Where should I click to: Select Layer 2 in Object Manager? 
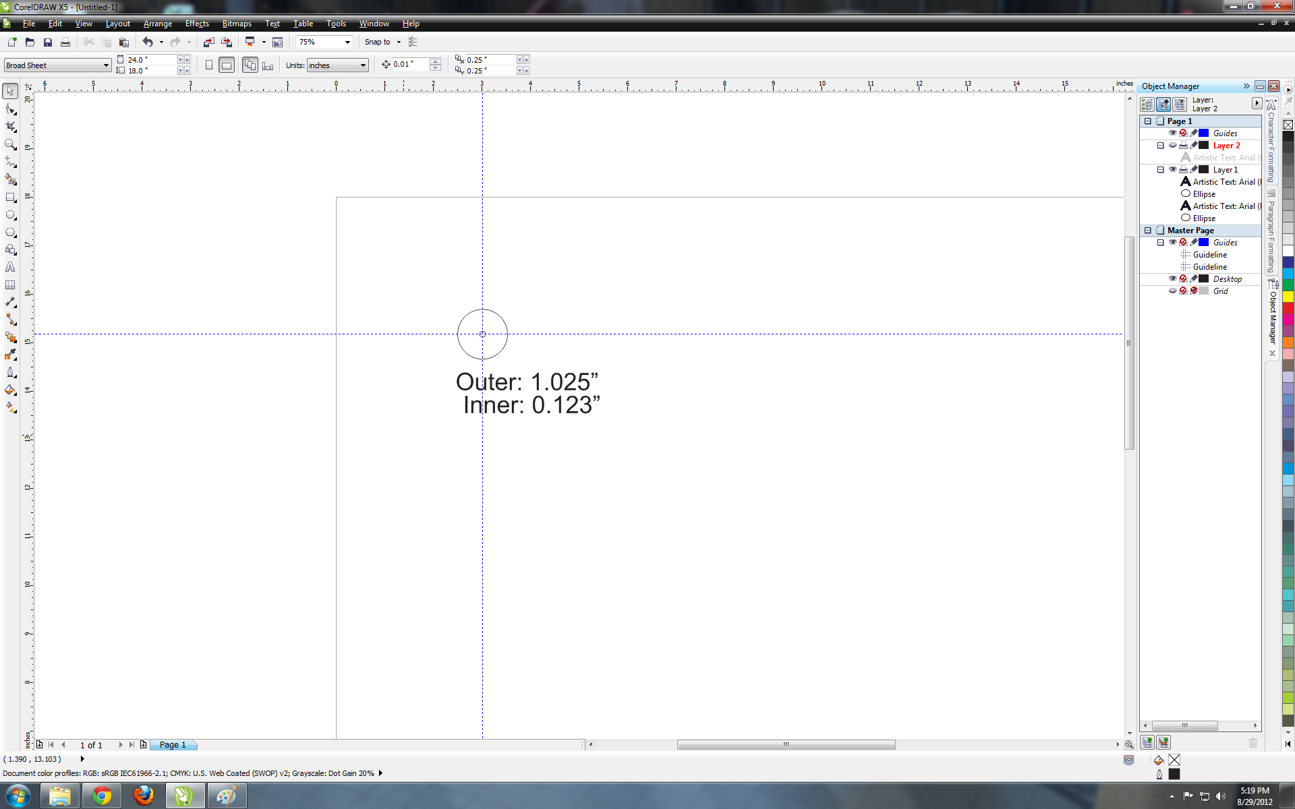(1226, 146)
